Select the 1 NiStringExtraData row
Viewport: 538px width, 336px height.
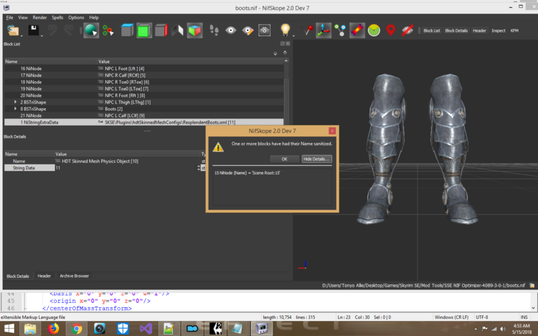(x=143, y=122)
